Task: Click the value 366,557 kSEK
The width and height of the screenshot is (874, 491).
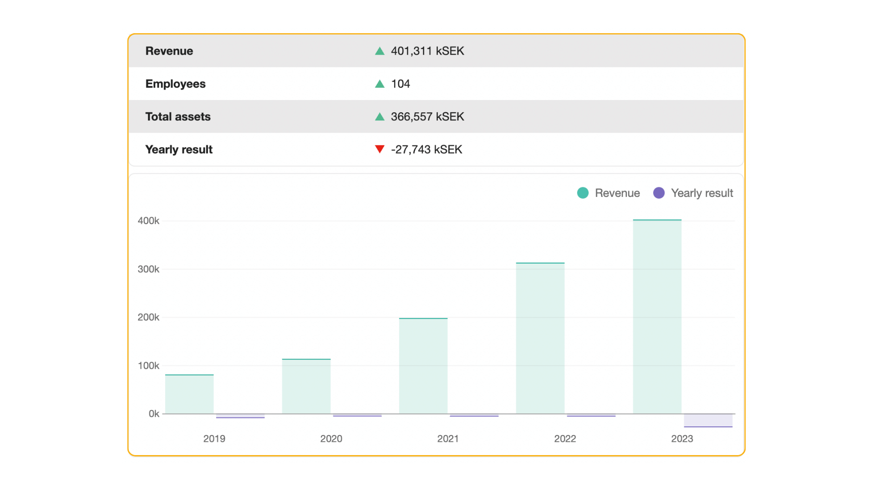Action: click(427, 117)
